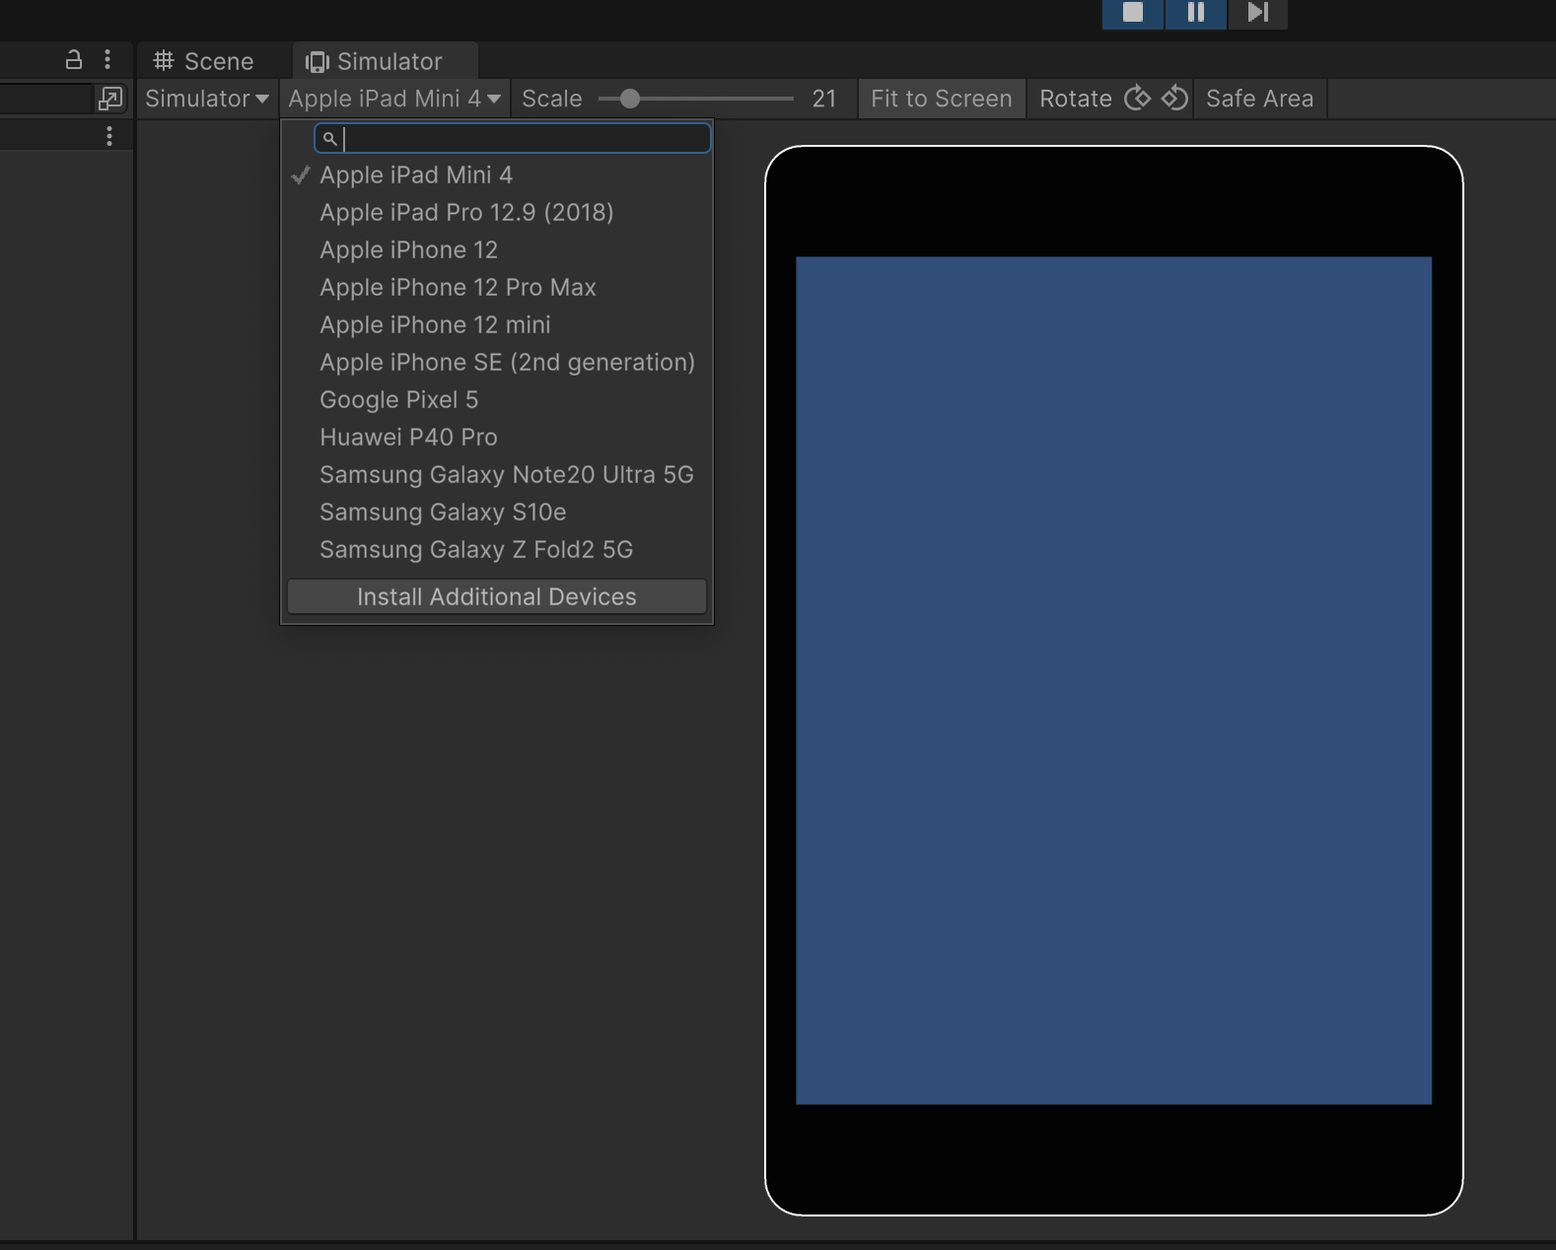Toggle the panel lock icon
Screen dimensions: 1556x1250
click(x=73, y=60)
